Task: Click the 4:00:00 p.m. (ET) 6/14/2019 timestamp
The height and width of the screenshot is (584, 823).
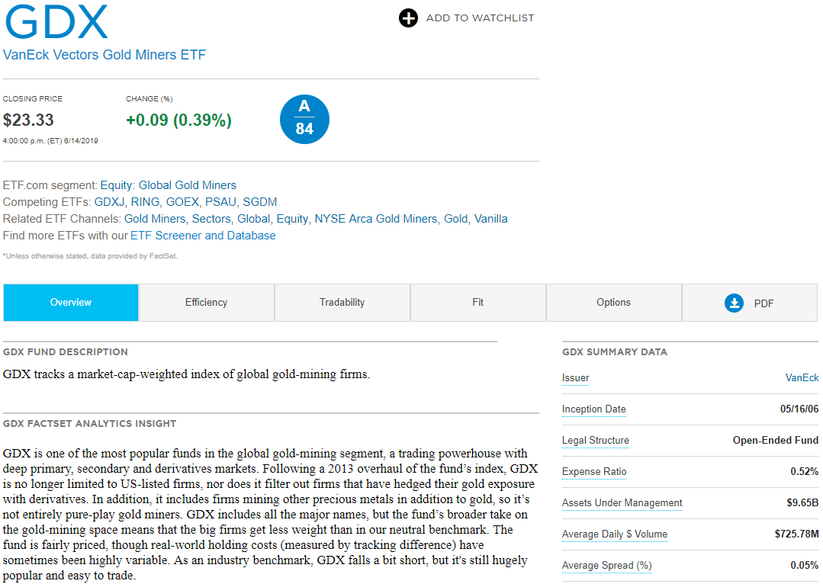Action: point(50,140)
